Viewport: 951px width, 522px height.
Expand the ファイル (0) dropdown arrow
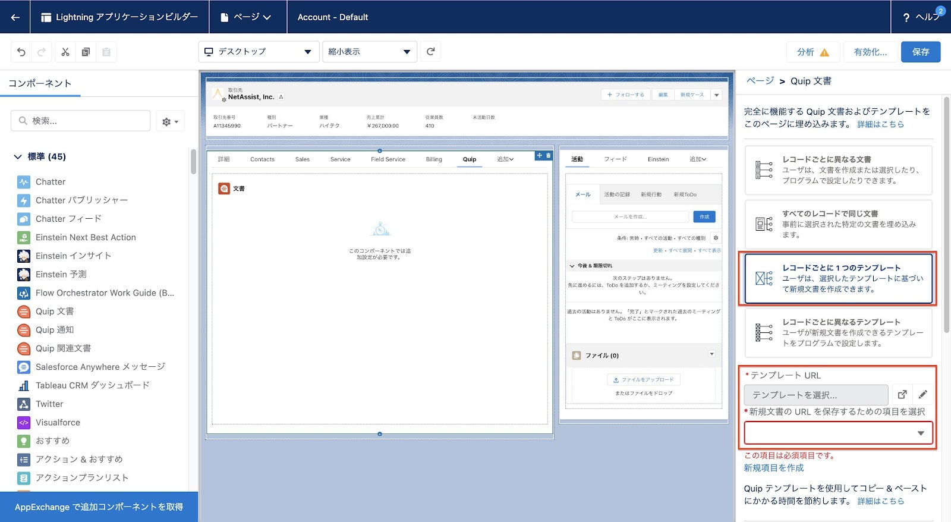pyautogui.click(x=711, y=354)
